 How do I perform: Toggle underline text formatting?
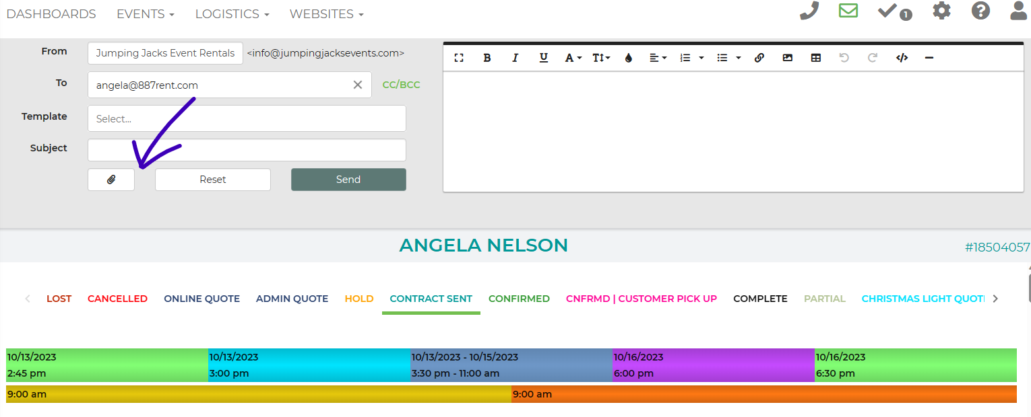544,58
